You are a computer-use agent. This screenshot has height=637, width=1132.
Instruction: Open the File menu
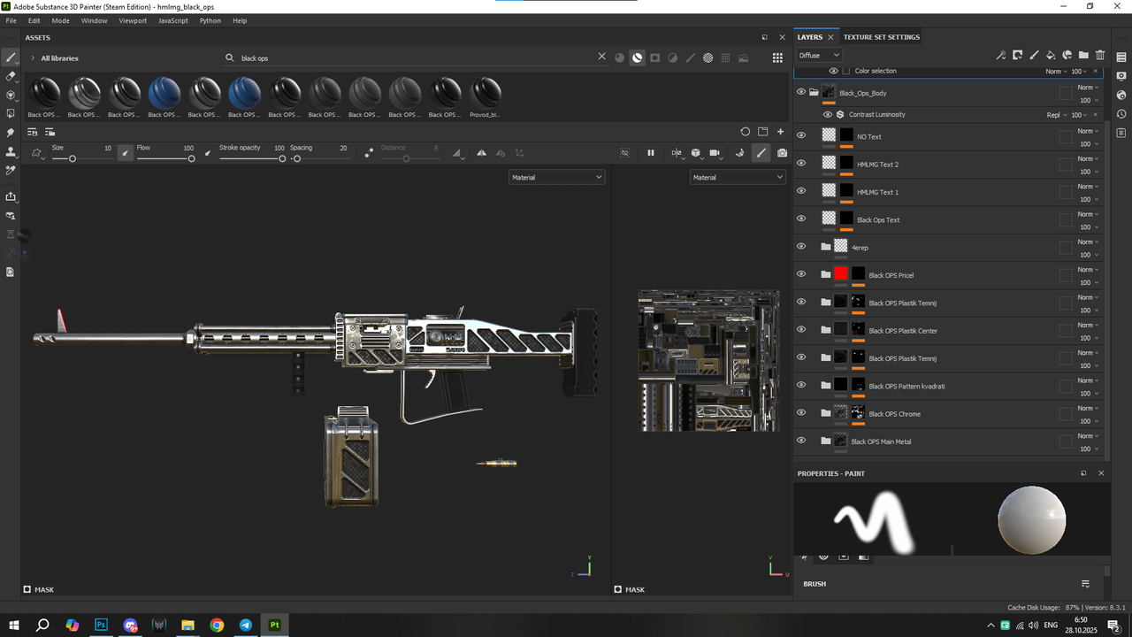coord(11,20)
